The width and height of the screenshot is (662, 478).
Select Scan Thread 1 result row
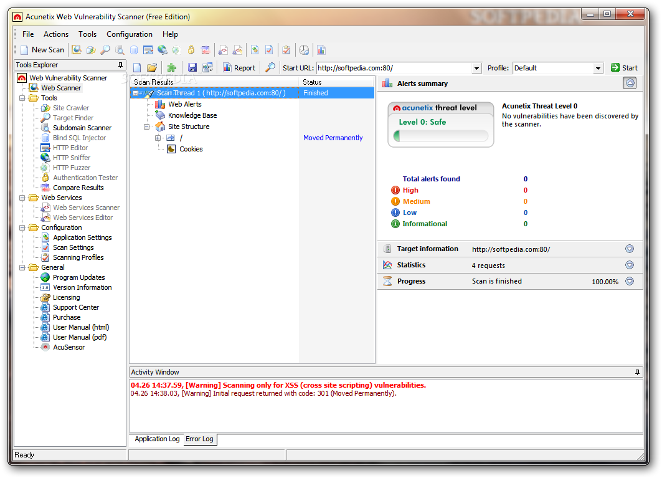click(252, 93)
